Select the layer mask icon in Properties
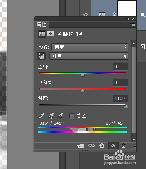The width and height of the screenshot is (146, 169). [50, 34]
